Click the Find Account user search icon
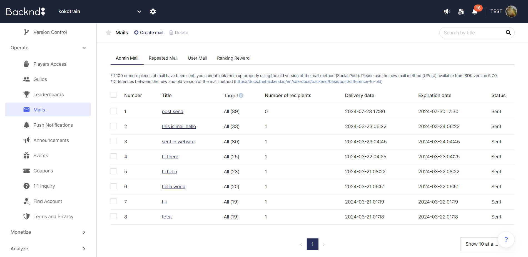Image resolution: width=528 pixels, height=257 pixels. [26, 201]
